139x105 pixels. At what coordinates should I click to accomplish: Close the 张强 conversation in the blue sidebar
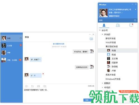(x=21, y=38)
